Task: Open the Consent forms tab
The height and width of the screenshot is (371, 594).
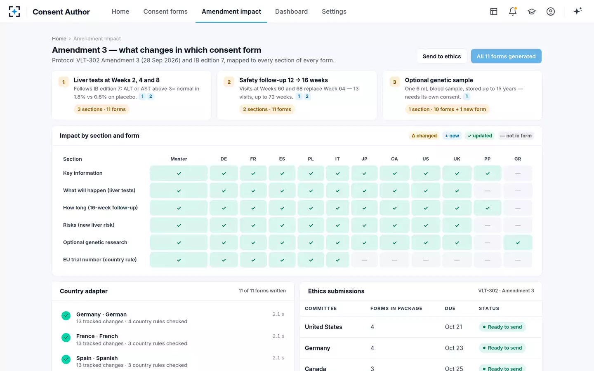Action: [165, 12]
